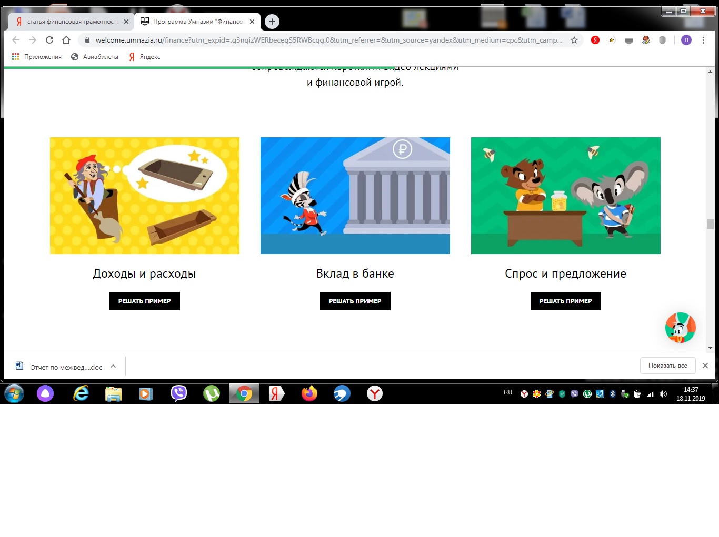
Task: Bookmark this page with the star icon
Action: click(574, 40)
